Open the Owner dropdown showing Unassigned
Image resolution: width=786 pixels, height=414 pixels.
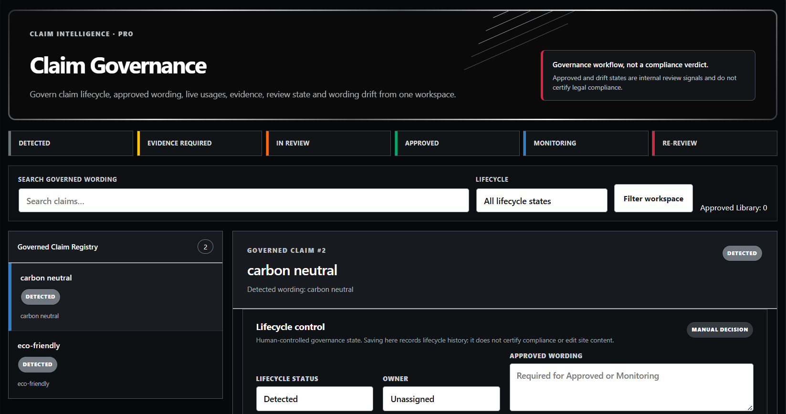(441, 399)
